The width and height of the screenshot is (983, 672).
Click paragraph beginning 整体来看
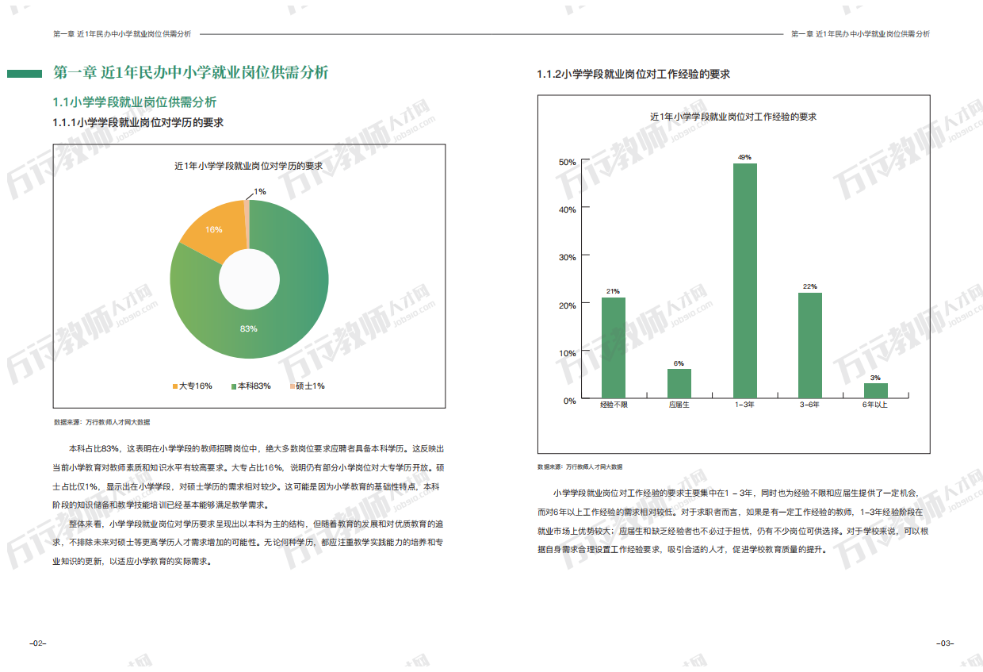click(248, 542)
